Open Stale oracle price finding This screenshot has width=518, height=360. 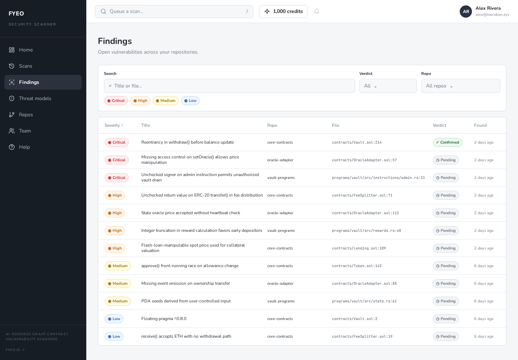point(191,213)
